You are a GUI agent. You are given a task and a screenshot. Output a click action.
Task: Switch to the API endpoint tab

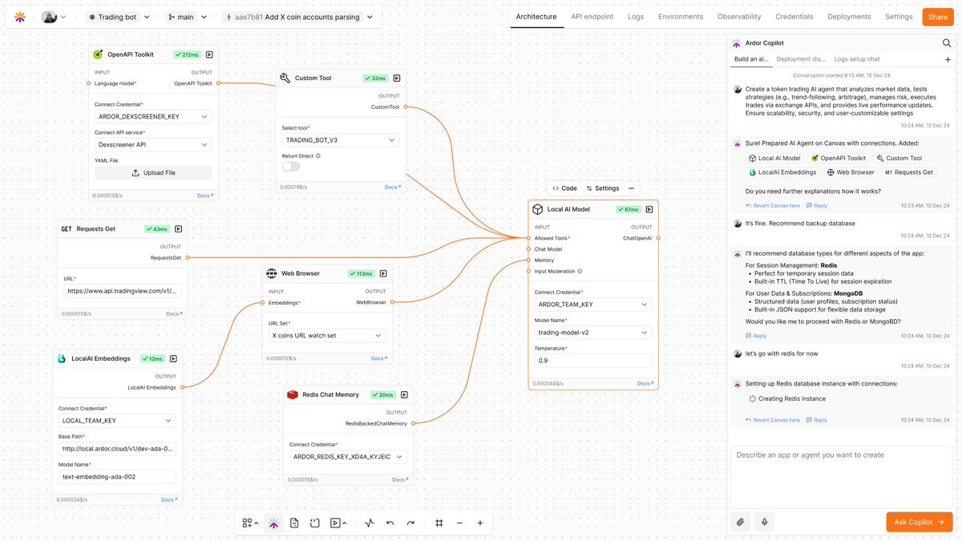[592, 17]
